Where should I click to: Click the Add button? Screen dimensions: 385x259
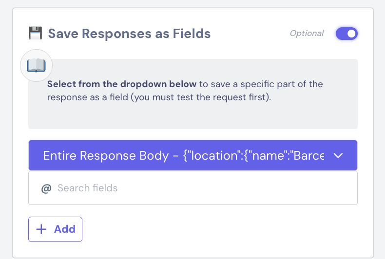(x=55, y=229)
